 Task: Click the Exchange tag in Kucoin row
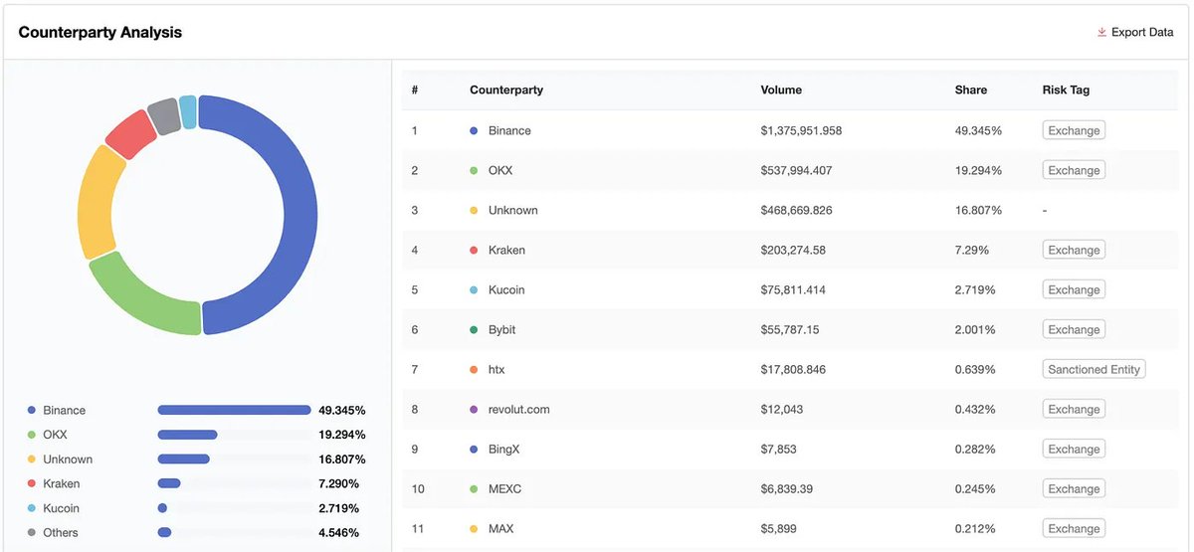click(1074, 289)
